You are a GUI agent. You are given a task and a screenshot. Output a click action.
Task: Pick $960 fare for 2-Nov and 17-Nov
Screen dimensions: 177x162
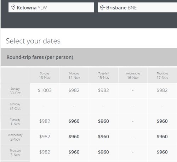[x=162, y=137]
